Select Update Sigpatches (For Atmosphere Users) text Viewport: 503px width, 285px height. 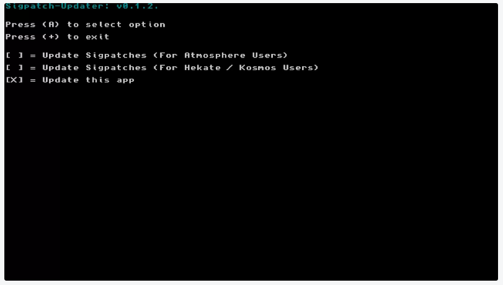coord(165,55)
